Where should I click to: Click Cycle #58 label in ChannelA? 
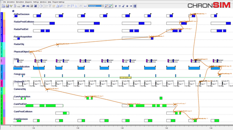[x=82, y=81]
